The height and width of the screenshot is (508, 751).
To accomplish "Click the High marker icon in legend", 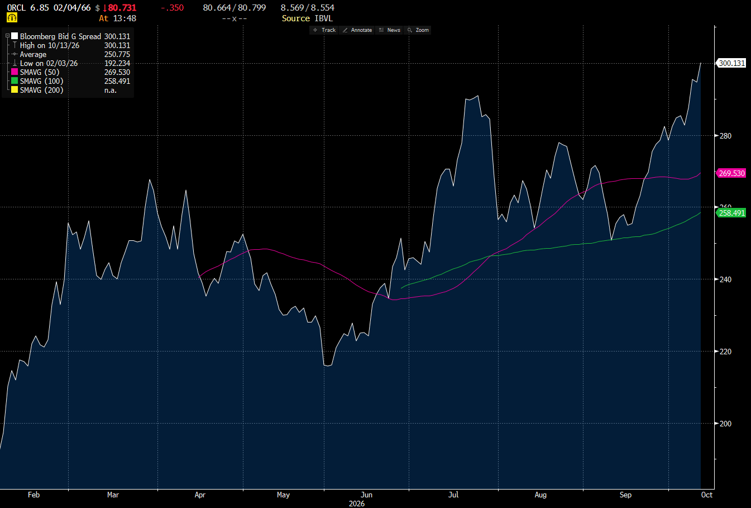I will [15, 45].
